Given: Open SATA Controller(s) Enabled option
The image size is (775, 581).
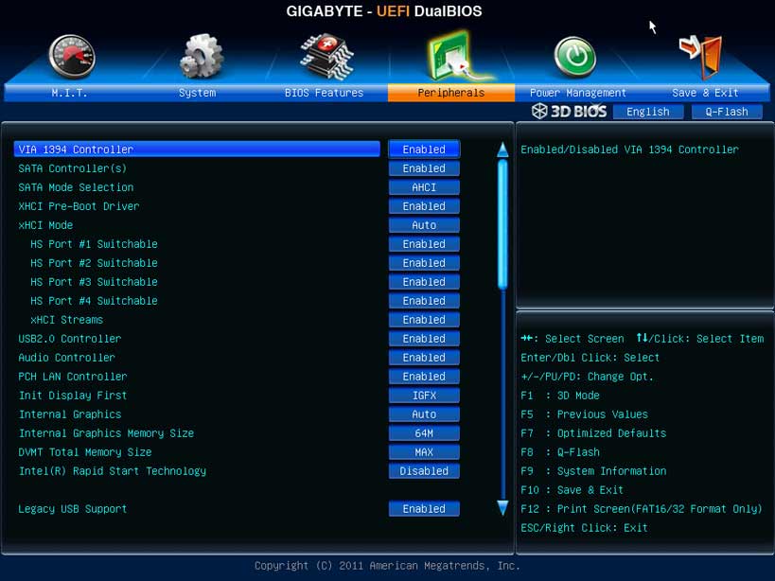Looking at the screenshot, I should [424, 168].
